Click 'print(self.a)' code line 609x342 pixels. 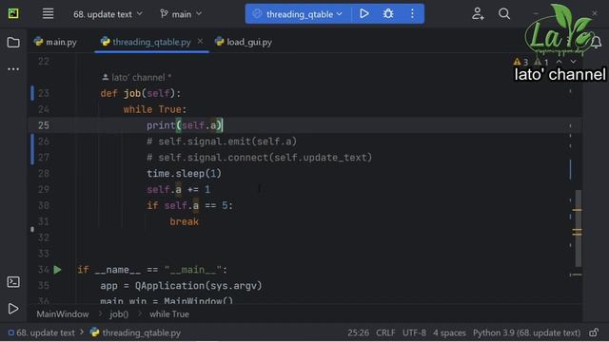184,125
